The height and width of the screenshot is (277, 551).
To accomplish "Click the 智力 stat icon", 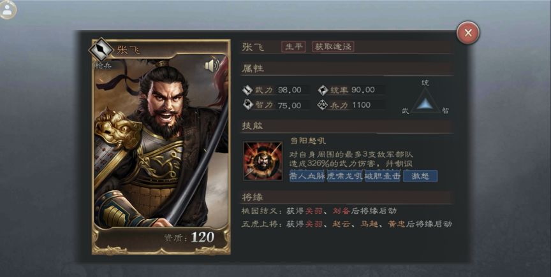I will [x=247, y=104].
